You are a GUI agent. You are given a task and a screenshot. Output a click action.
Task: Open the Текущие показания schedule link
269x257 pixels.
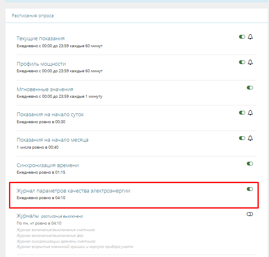41,39
